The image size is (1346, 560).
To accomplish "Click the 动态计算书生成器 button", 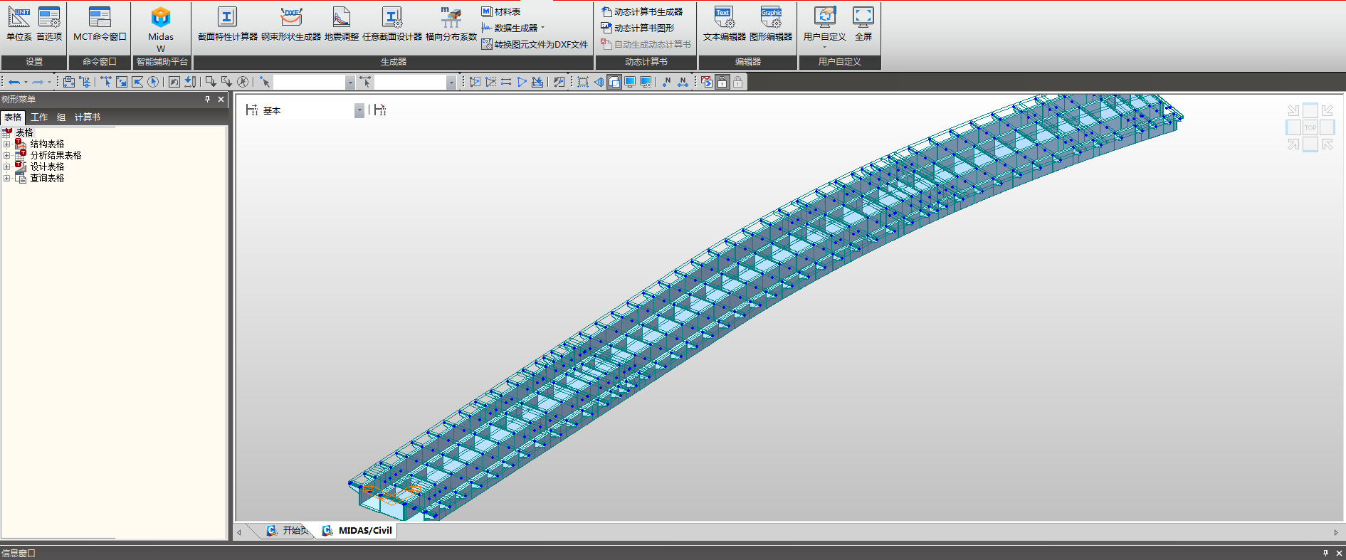I will tap(642, 12).
